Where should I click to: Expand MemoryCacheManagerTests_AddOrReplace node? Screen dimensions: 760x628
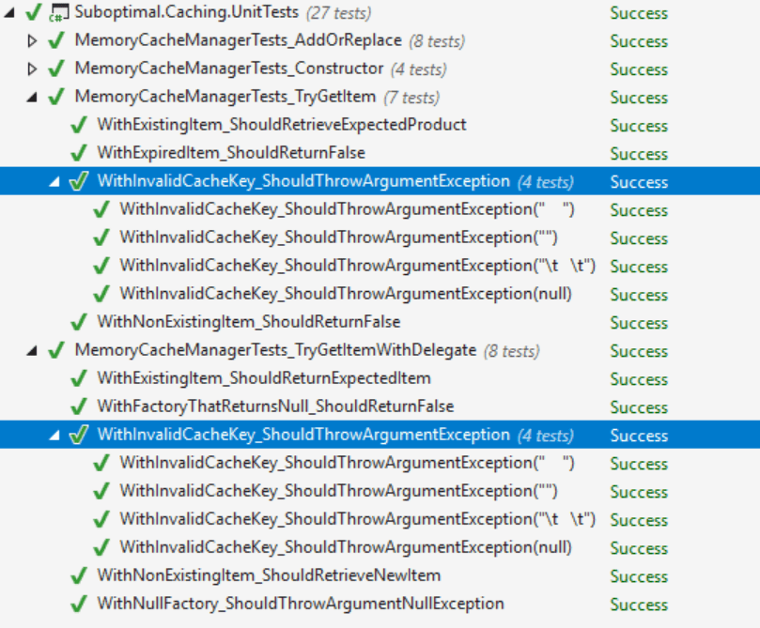(x=32, y=40)
